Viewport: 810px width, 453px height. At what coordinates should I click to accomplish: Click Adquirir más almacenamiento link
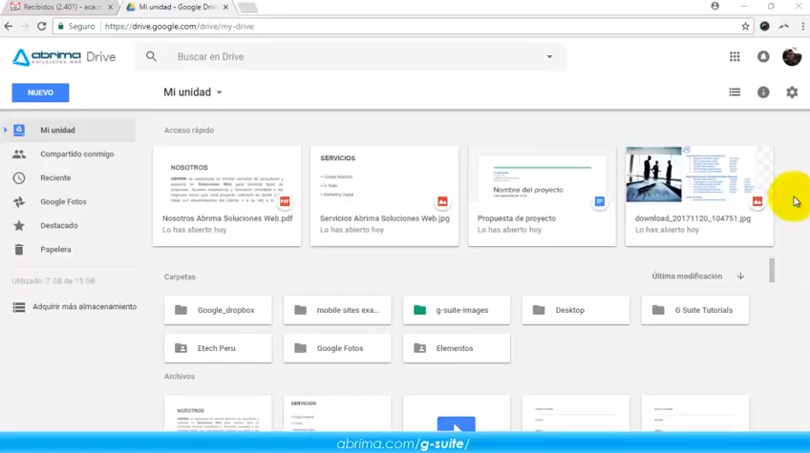click(x=85, y=306)
